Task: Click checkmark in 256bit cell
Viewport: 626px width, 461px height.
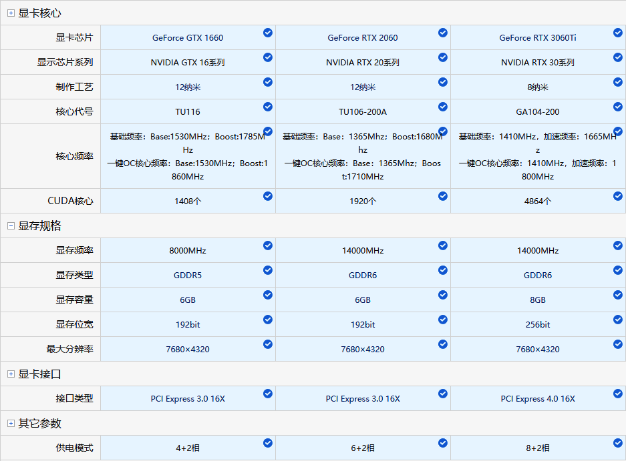Action: coord(618,320)
